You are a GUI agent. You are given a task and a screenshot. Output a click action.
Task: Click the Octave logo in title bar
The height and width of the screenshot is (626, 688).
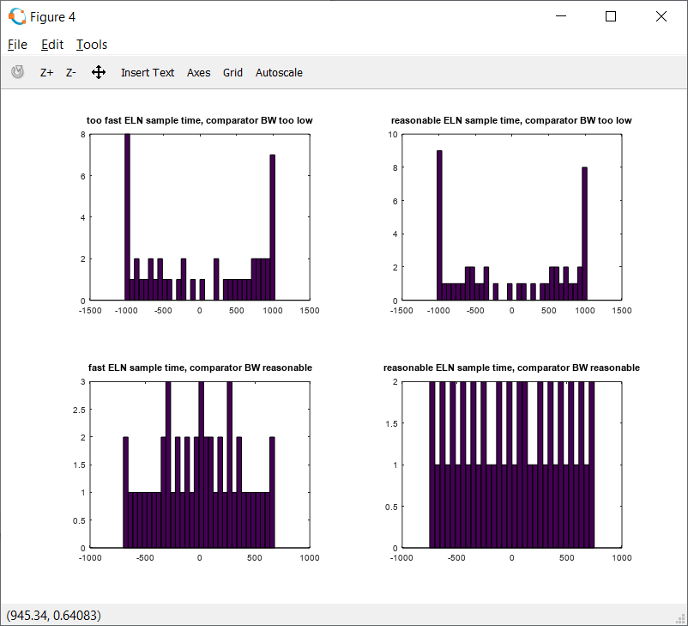(16, 16)
